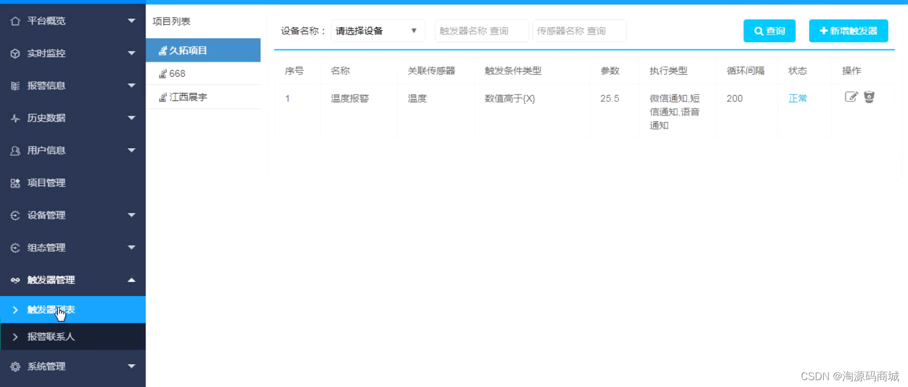Expand the 系统管理 menu arrow
This screenshot has width=908, height=387.
click(131, 366)
